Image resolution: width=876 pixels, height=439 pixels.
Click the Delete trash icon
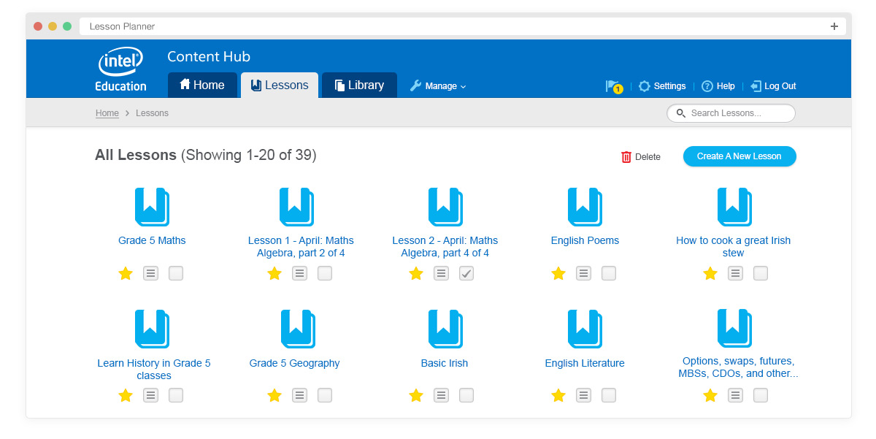(626, 156)
